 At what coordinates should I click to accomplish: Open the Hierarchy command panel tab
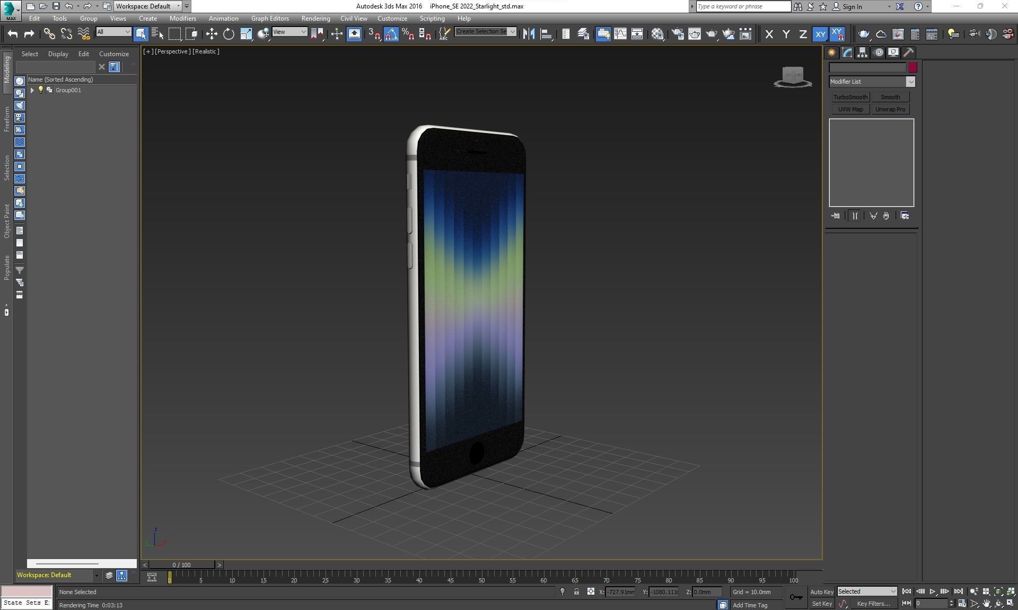coord(862,52)
